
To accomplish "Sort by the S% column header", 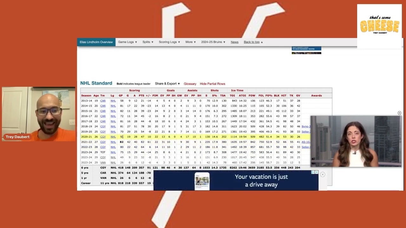I will pyautogui.click(x=214, y=96).
